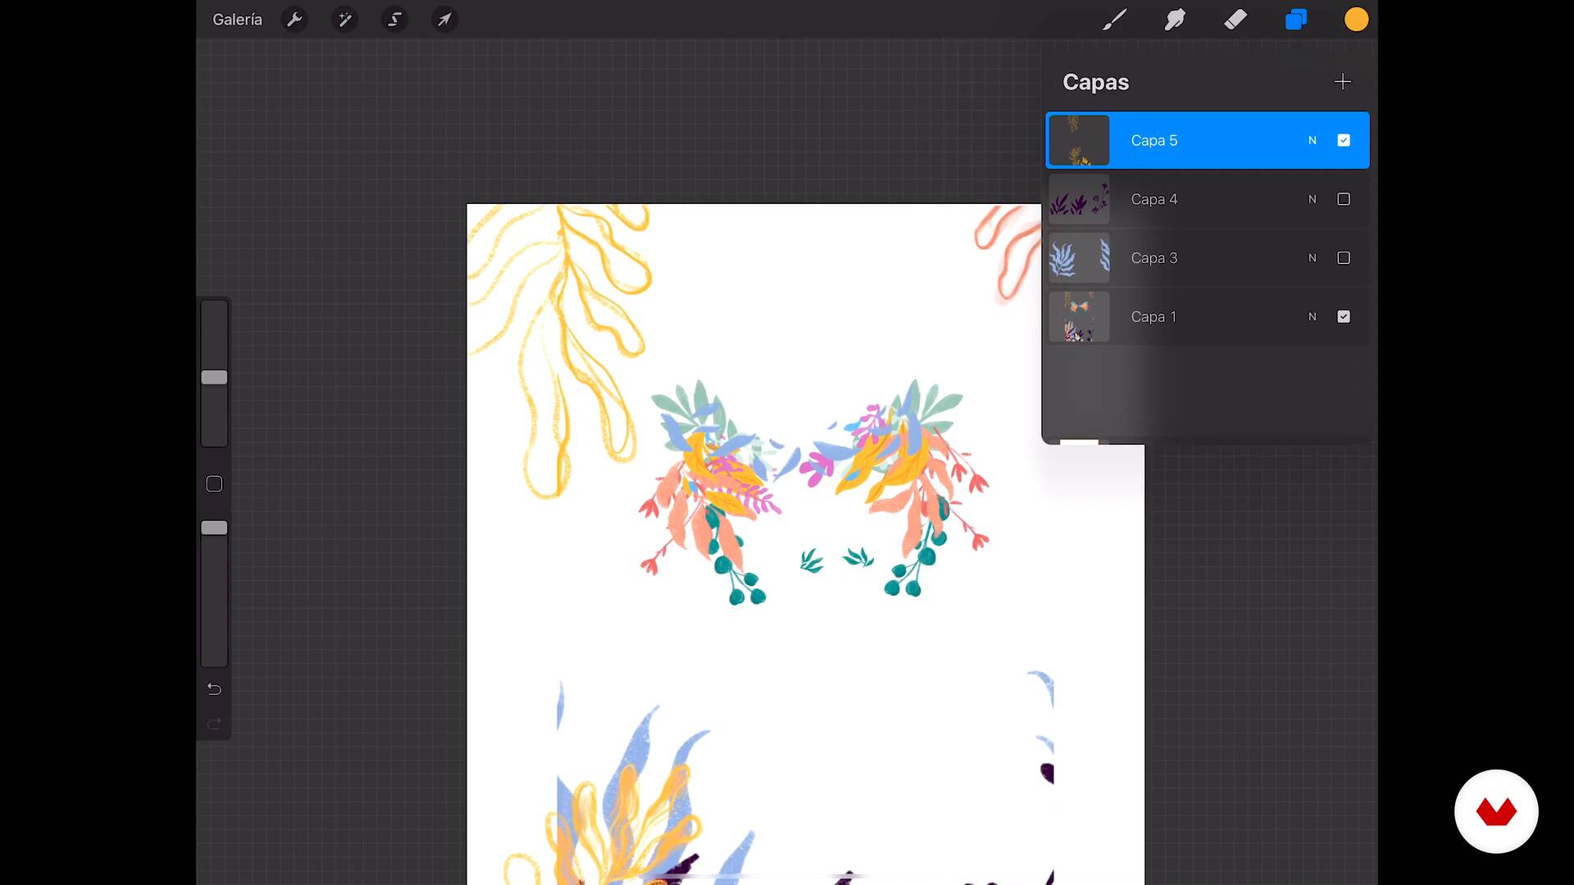Add a new layer with plus
Screen dimensions: 1574x885
[1342, 81]
